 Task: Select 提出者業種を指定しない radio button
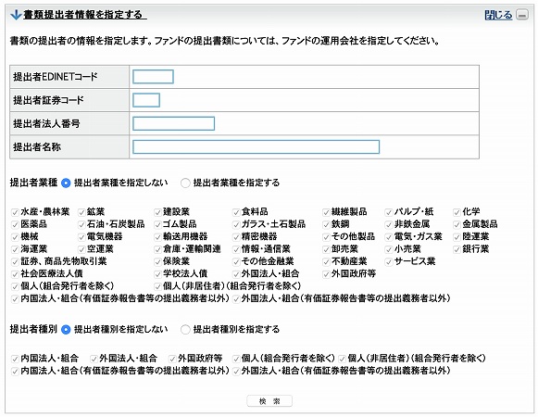66,183
